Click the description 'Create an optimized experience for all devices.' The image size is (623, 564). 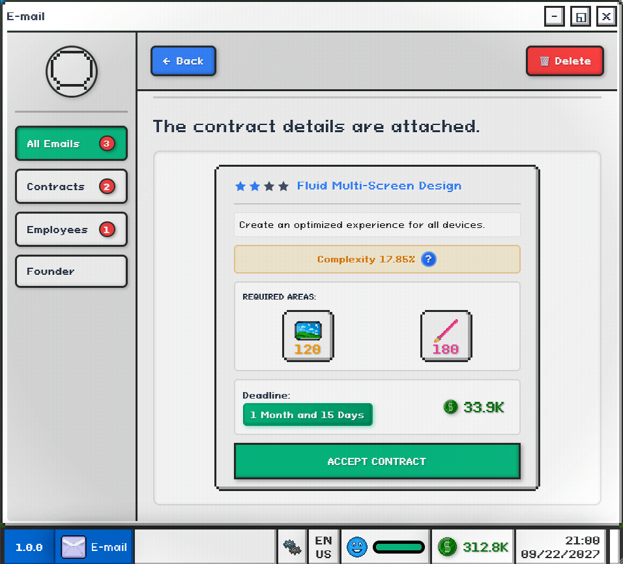(362, 225)
